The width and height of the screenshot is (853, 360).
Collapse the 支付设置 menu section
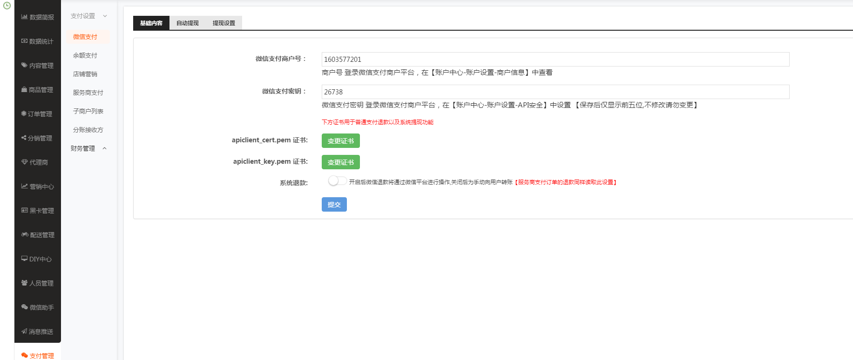coord(105,16)
